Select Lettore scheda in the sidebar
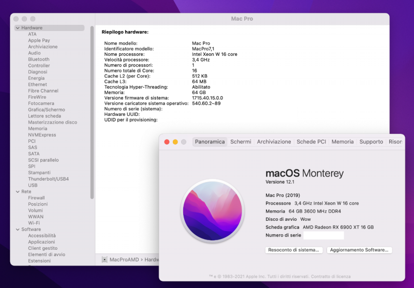Image resolution: width=414 pixels, height=288 pixels. pyautogui.click(x=45, y=116)
